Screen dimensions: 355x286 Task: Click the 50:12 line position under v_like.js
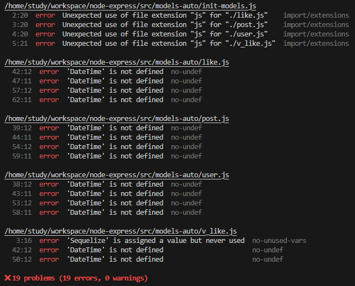click(x=22, y=259)
